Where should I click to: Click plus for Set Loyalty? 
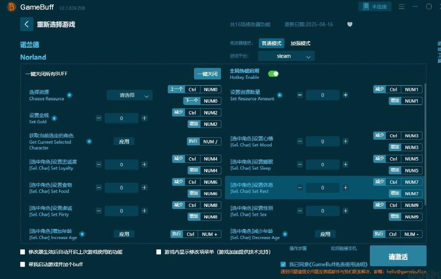click(x=145, y=165)
